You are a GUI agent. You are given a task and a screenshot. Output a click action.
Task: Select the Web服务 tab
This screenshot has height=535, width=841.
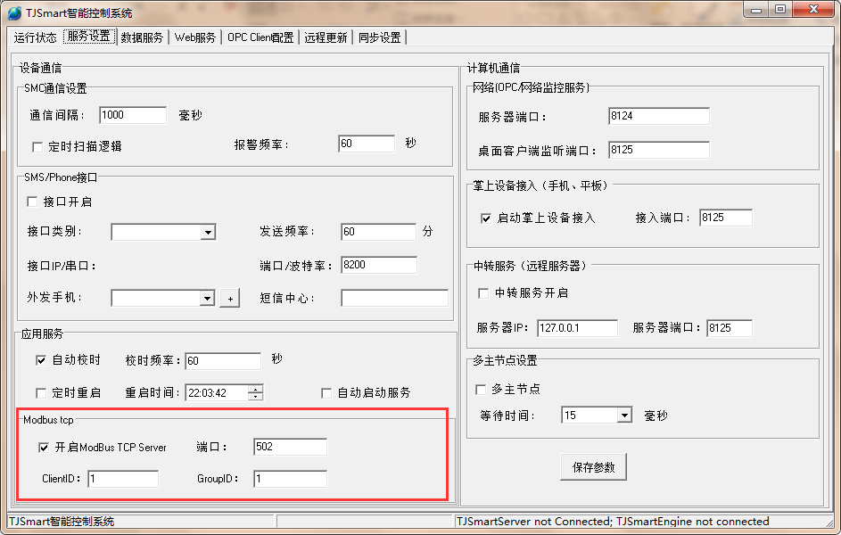[x=195, y=37]
